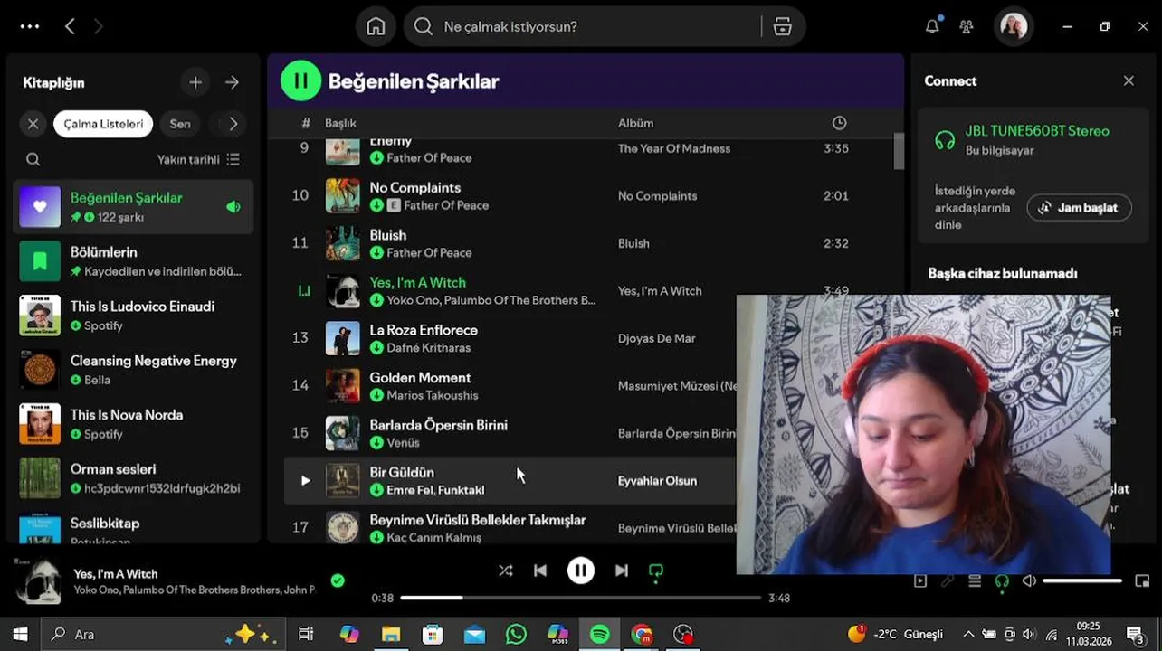Pause playback in the bottom player
The width and height of the screenshot is (1162, 651).
[581, 571]
